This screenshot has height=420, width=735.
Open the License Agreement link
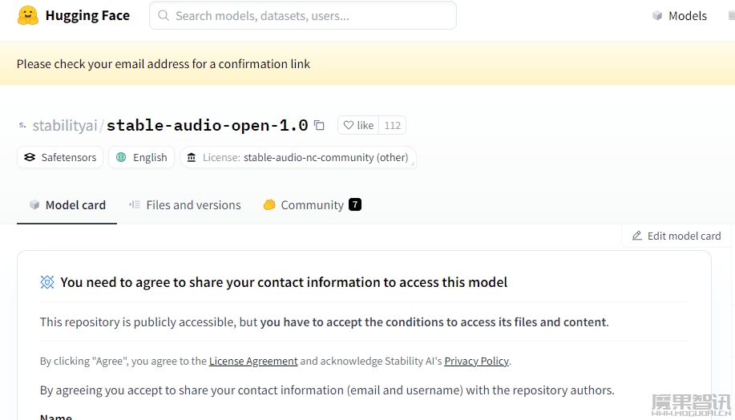[x=253, y=361]
